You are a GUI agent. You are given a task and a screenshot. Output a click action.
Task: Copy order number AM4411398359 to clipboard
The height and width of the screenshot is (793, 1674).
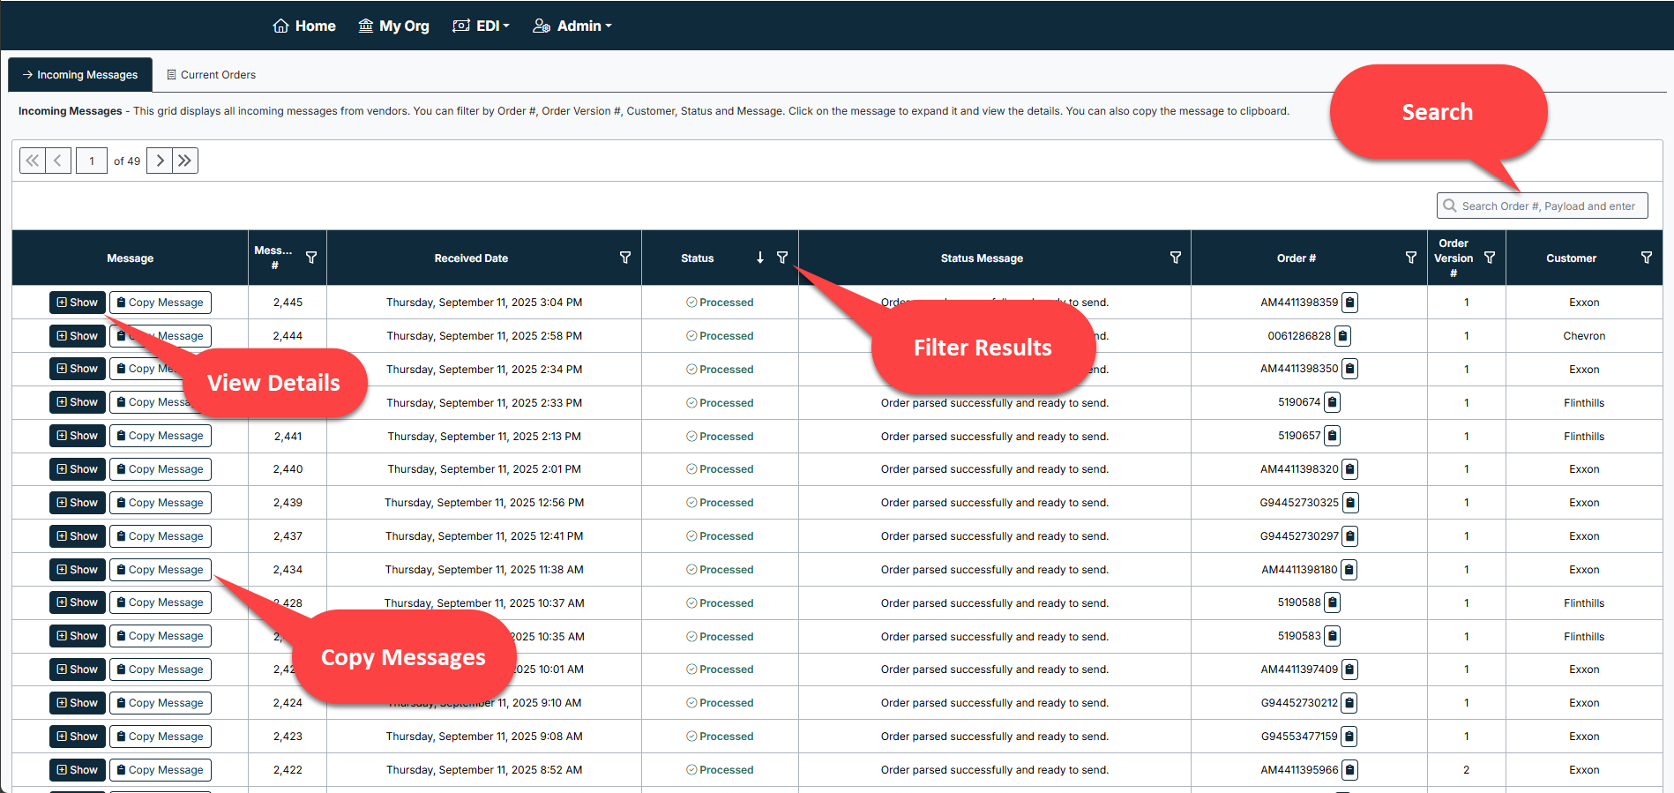tap(1350, 303)
